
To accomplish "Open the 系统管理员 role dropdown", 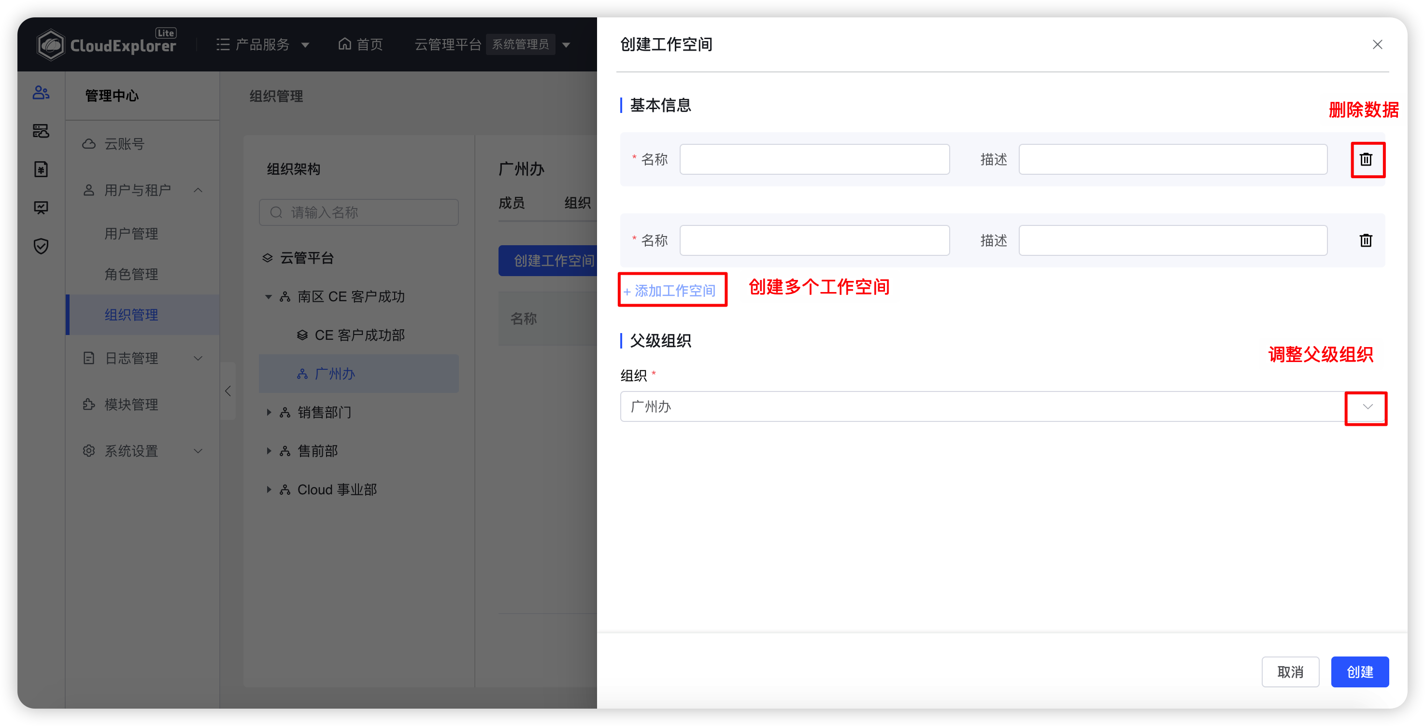I will pos(528,44).
